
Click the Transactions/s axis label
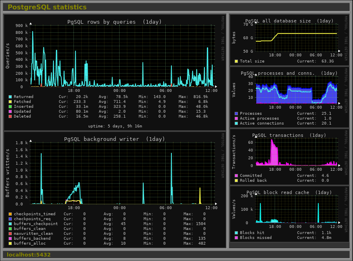click(x=234, y=152)
